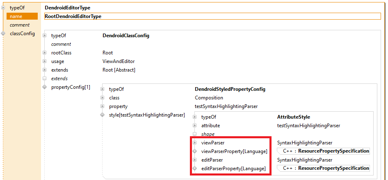Expand the topmost typeOf arrow in sidebar
This screenshot has width=388, height=180.
point(4,8)
